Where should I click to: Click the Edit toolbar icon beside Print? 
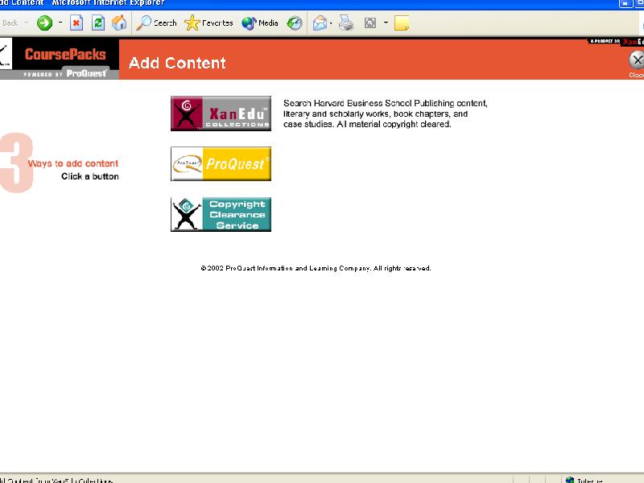[x=370, y=23]
